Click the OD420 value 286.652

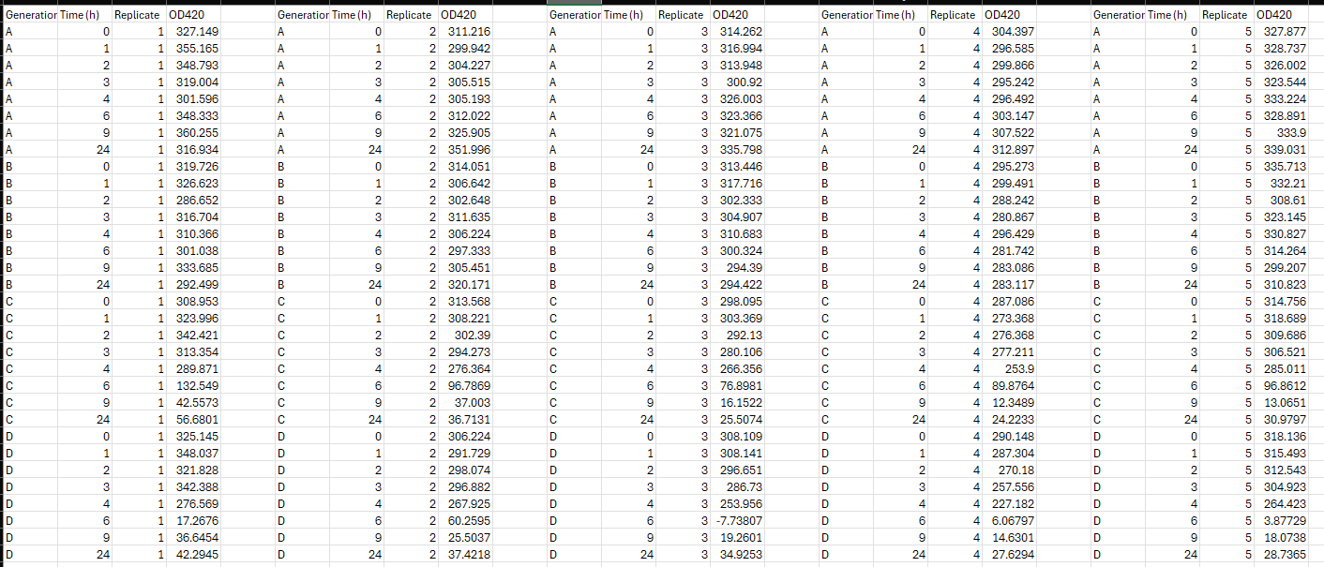pos(193,201)
